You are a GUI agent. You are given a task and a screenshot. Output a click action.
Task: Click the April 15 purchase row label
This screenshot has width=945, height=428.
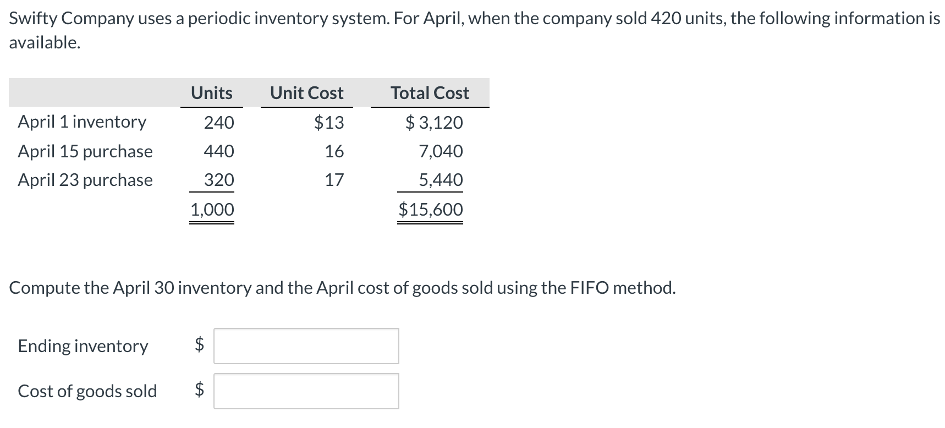(x=85, y=151)
